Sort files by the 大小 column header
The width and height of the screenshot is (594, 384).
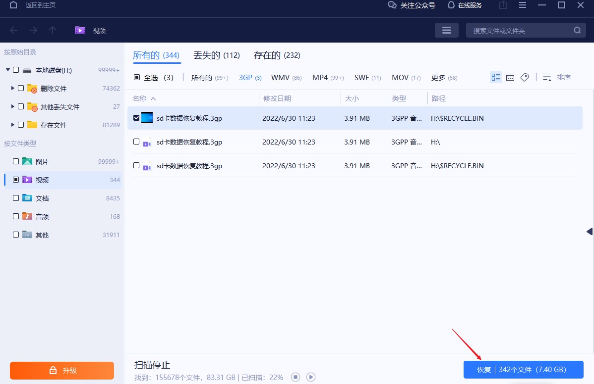[352, 98]
